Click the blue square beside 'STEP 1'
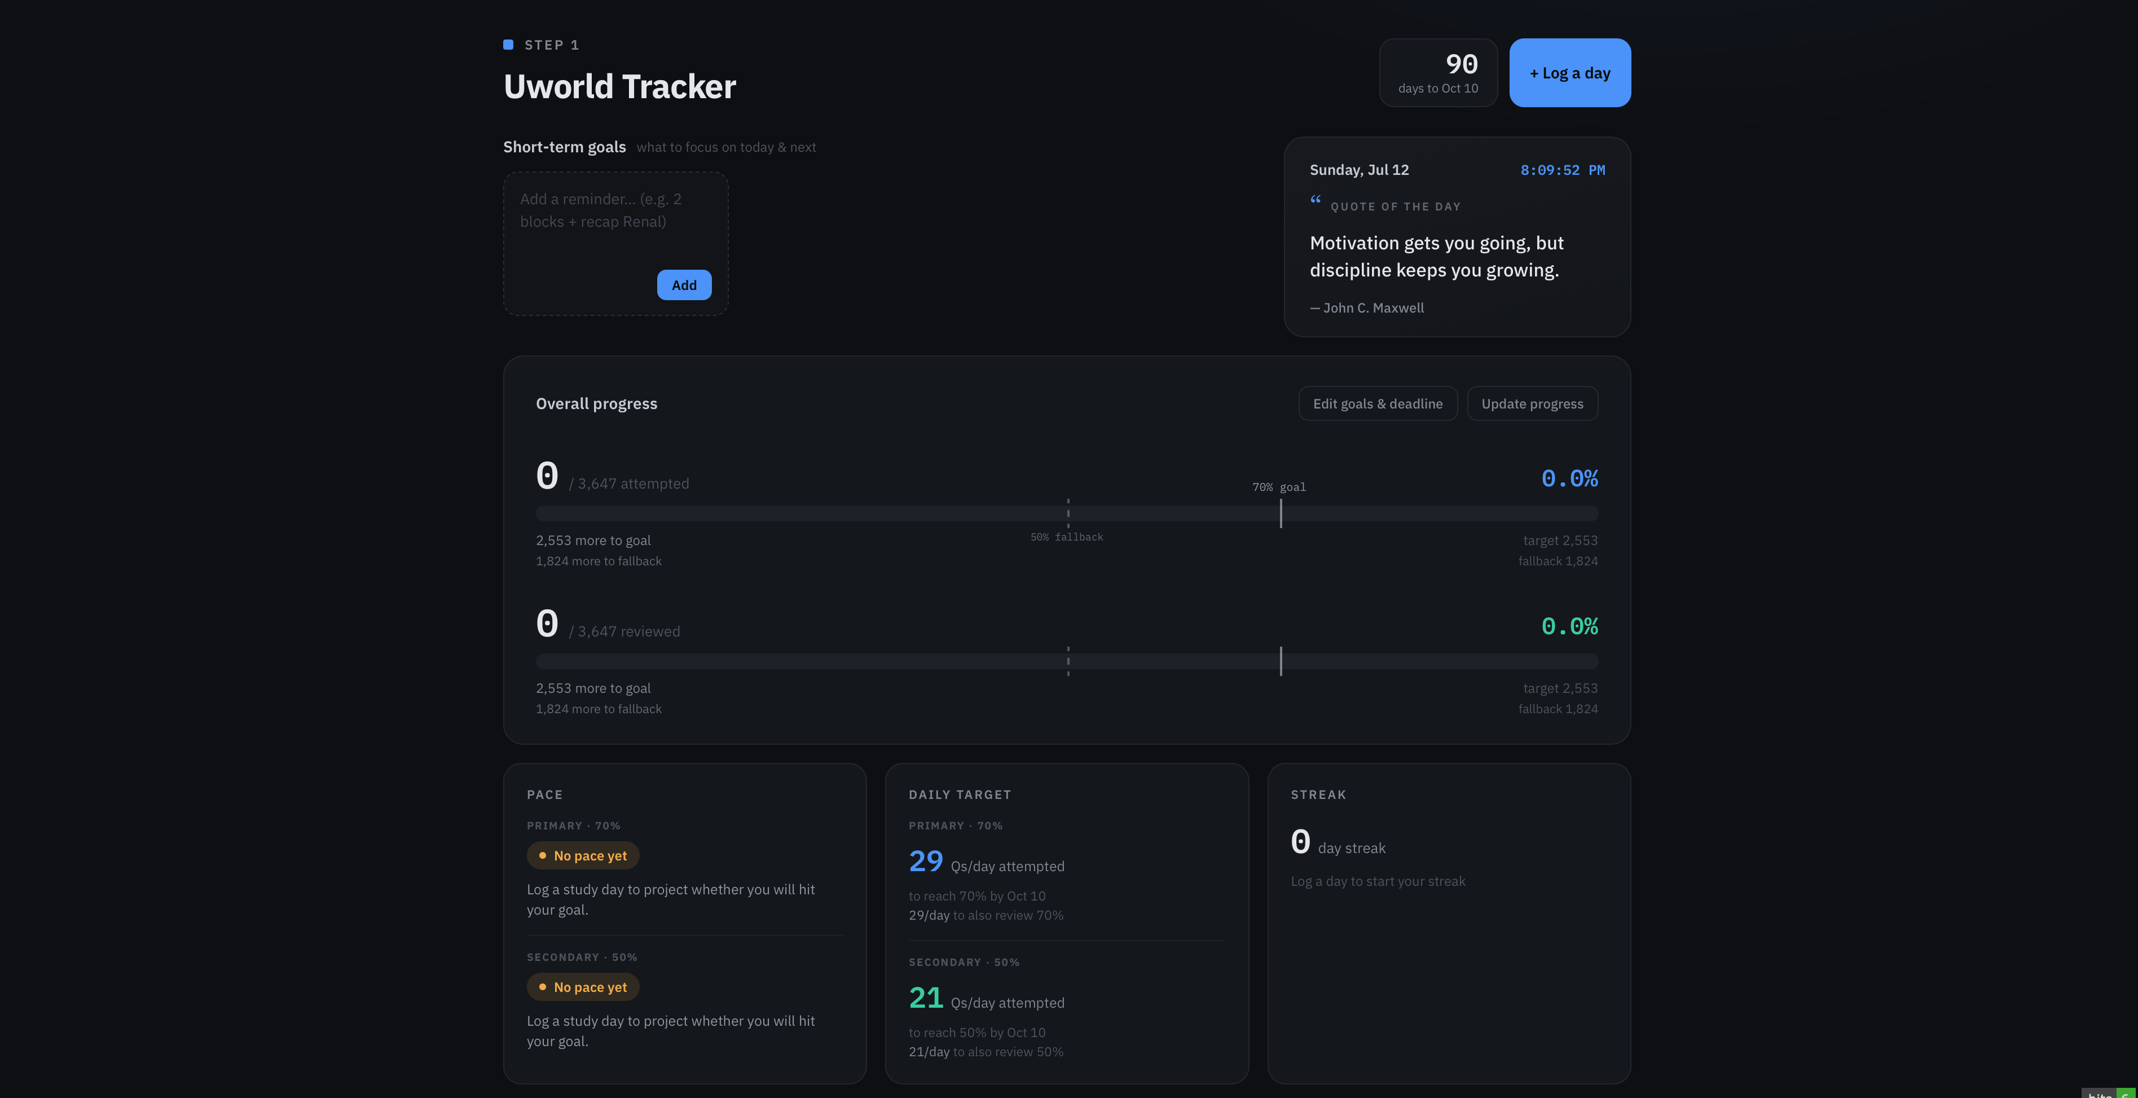Screen dimensions: 2138x1098 point(508,45)
